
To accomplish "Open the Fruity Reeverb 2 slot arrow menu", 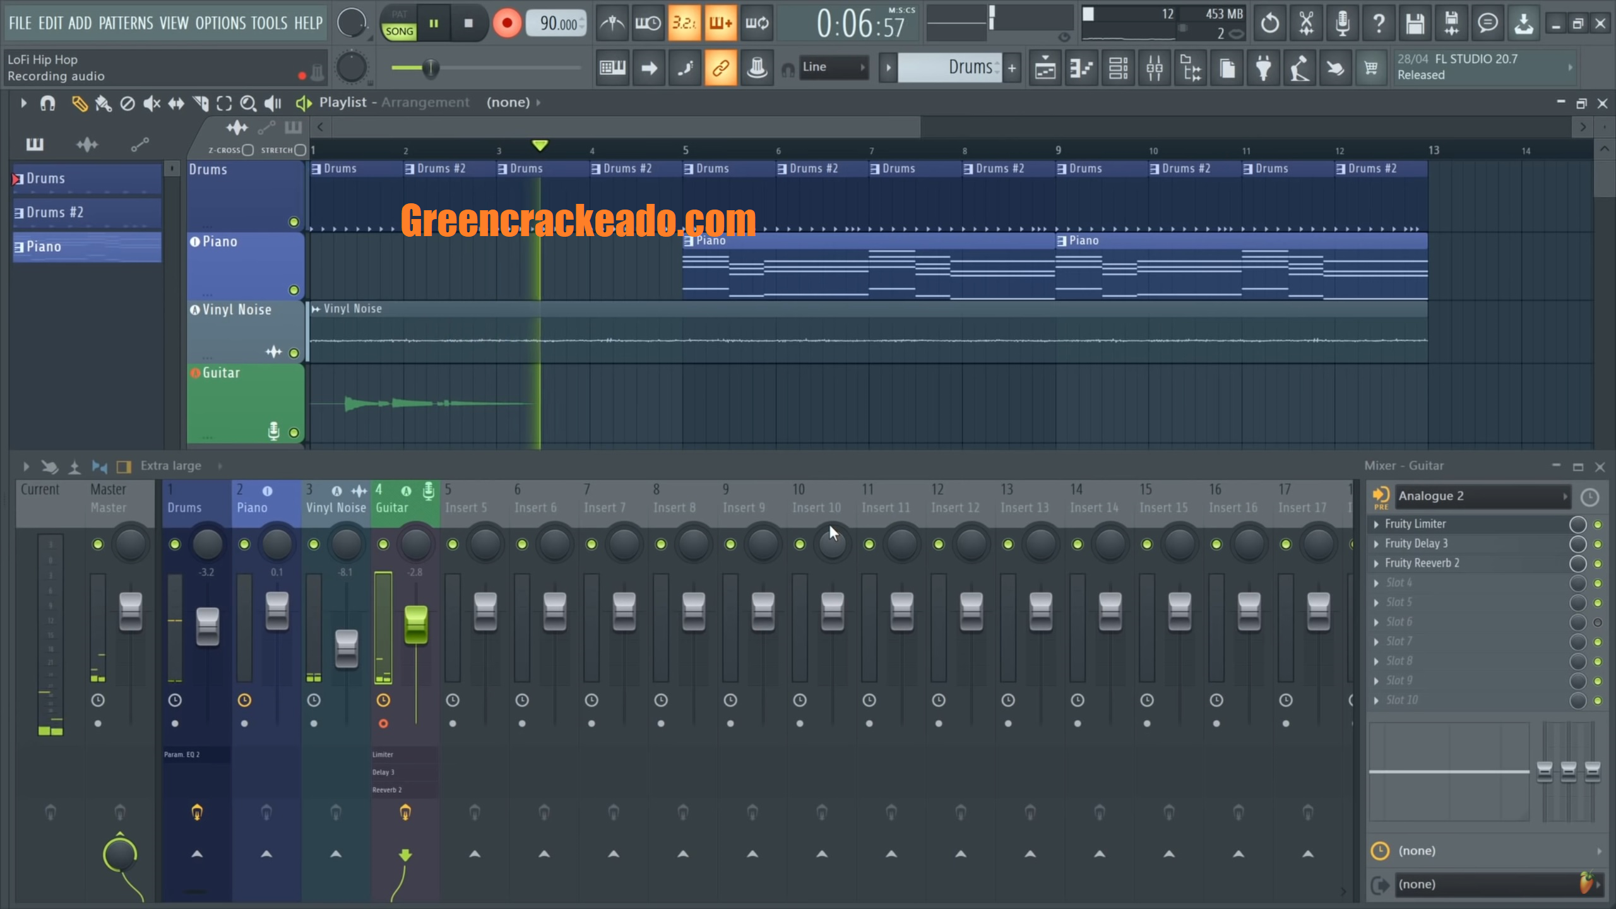I will click(1376, 563).
